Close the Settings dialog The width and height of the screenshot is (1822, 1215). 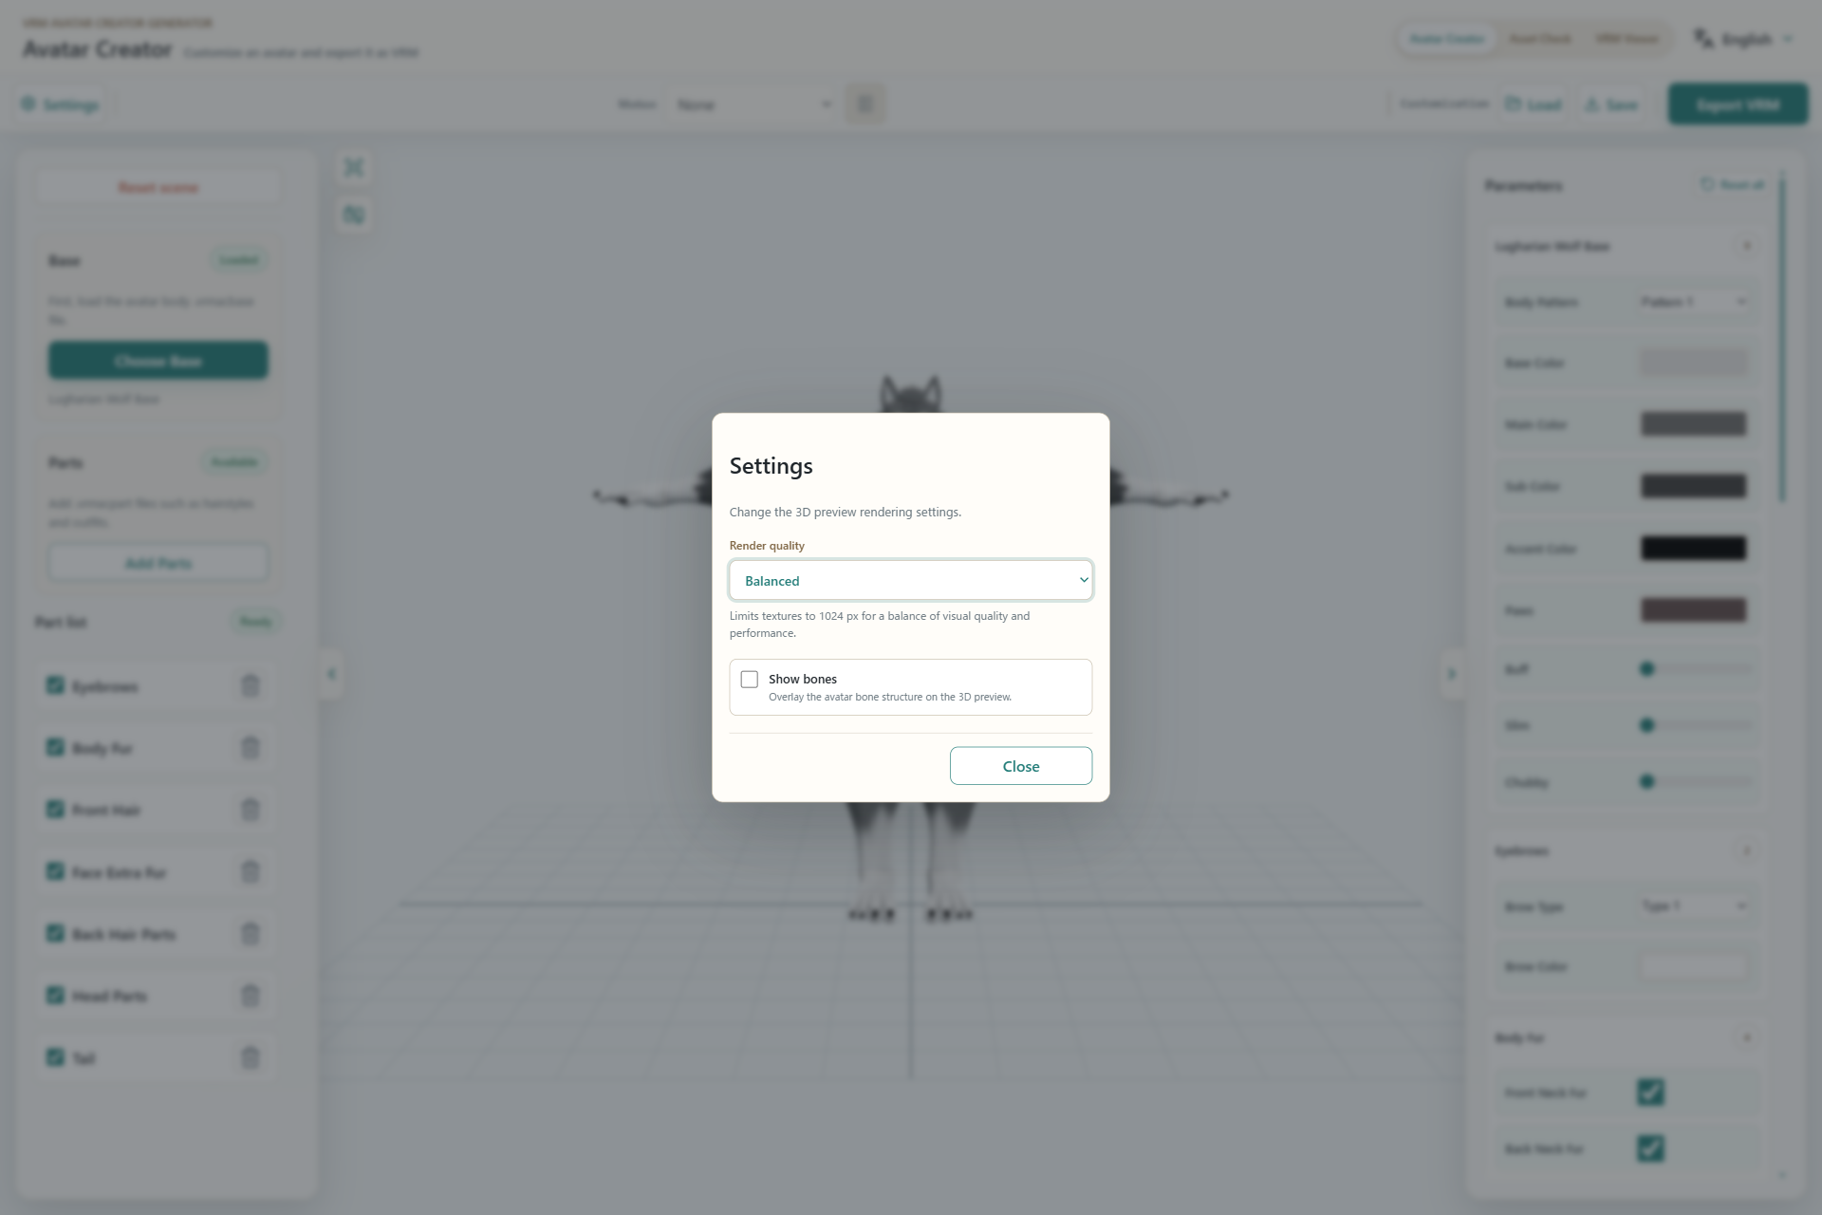pyautogui.click(x=1020, y=766)
